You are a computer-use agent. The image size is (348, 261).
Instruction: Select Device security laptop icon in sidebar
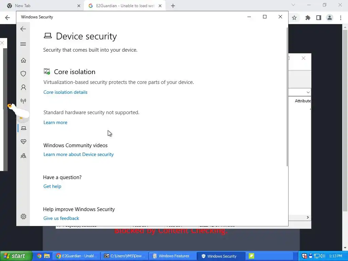[23, 128]
